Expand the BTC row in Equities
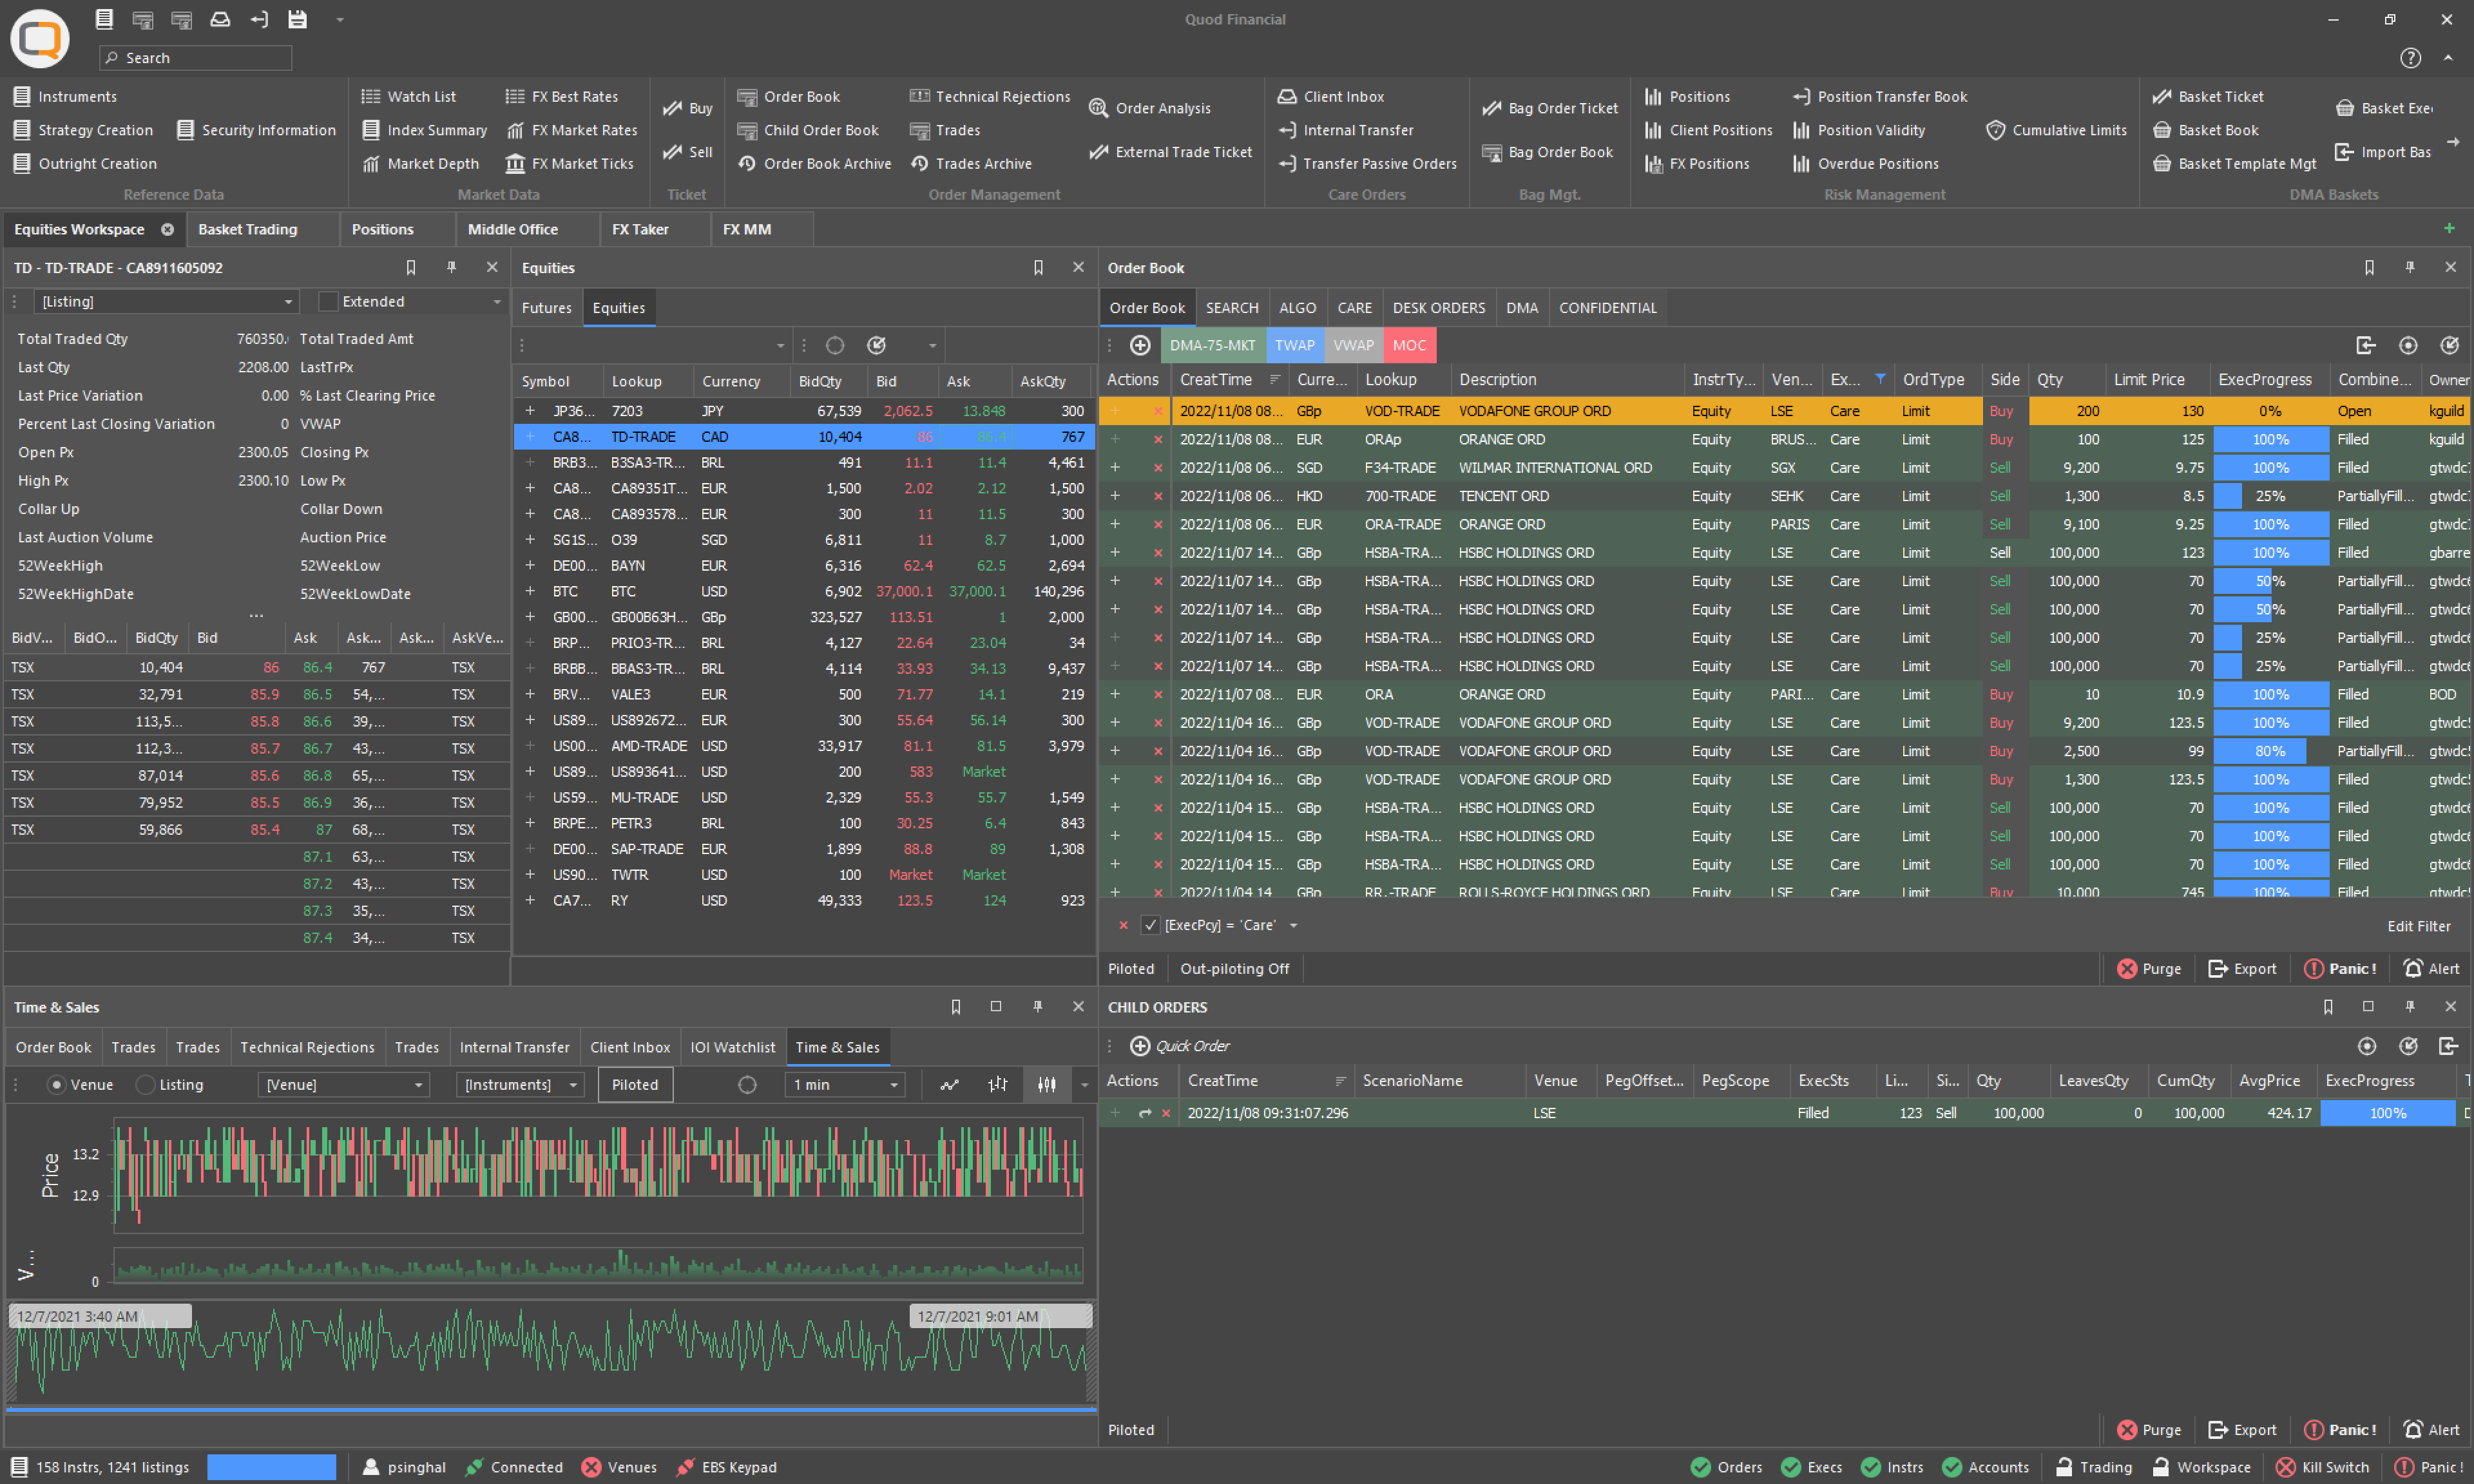The width and height of the screenshot is (2474, 1484). tap(530, 591)
